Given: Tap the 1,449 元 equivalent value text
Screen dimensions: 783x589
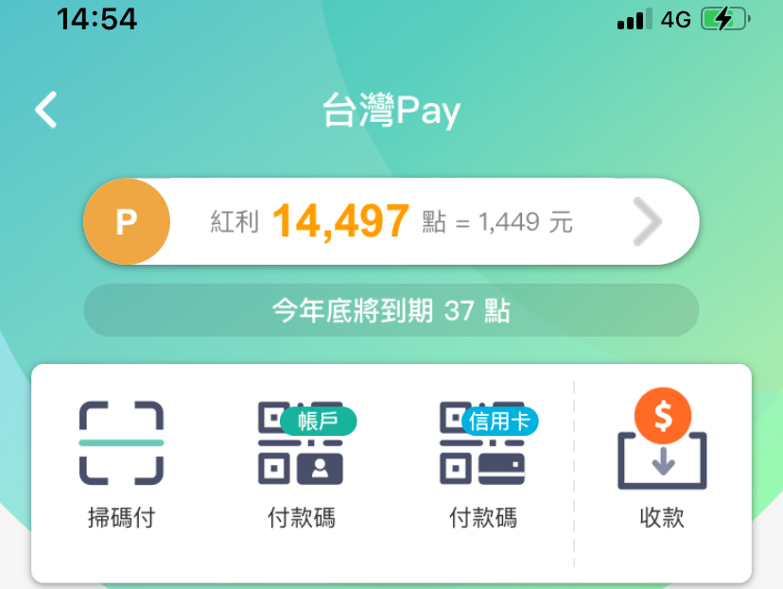Looking at the screenshot, I should tap(526, 221).
